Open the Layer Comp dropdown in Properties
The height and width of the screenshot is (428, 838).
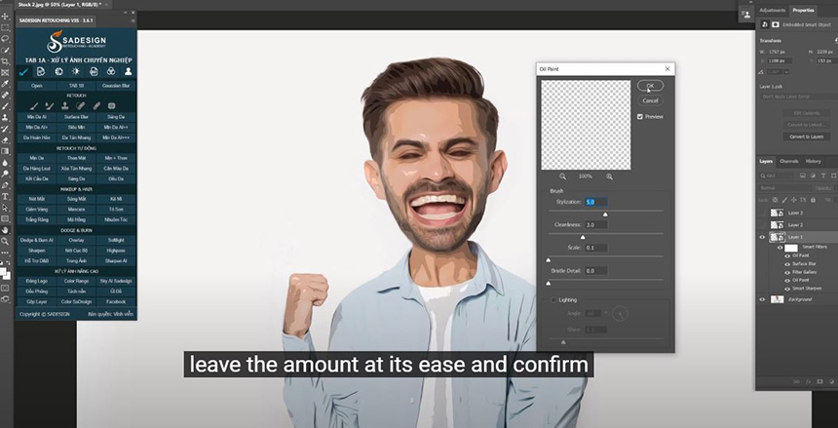pos(796,97)
